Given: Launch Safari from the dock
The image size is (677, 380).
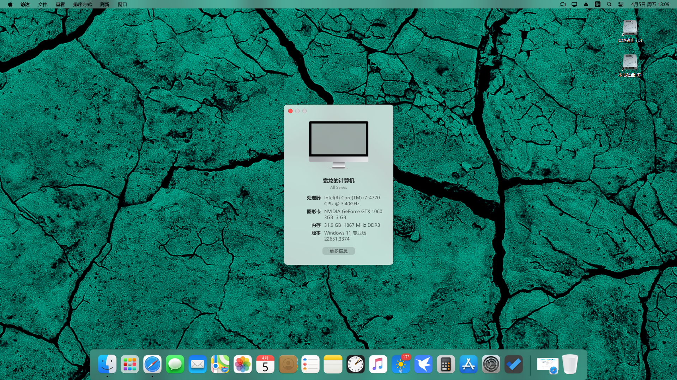Looking at the screenshot, I should [x=152, y=364].
